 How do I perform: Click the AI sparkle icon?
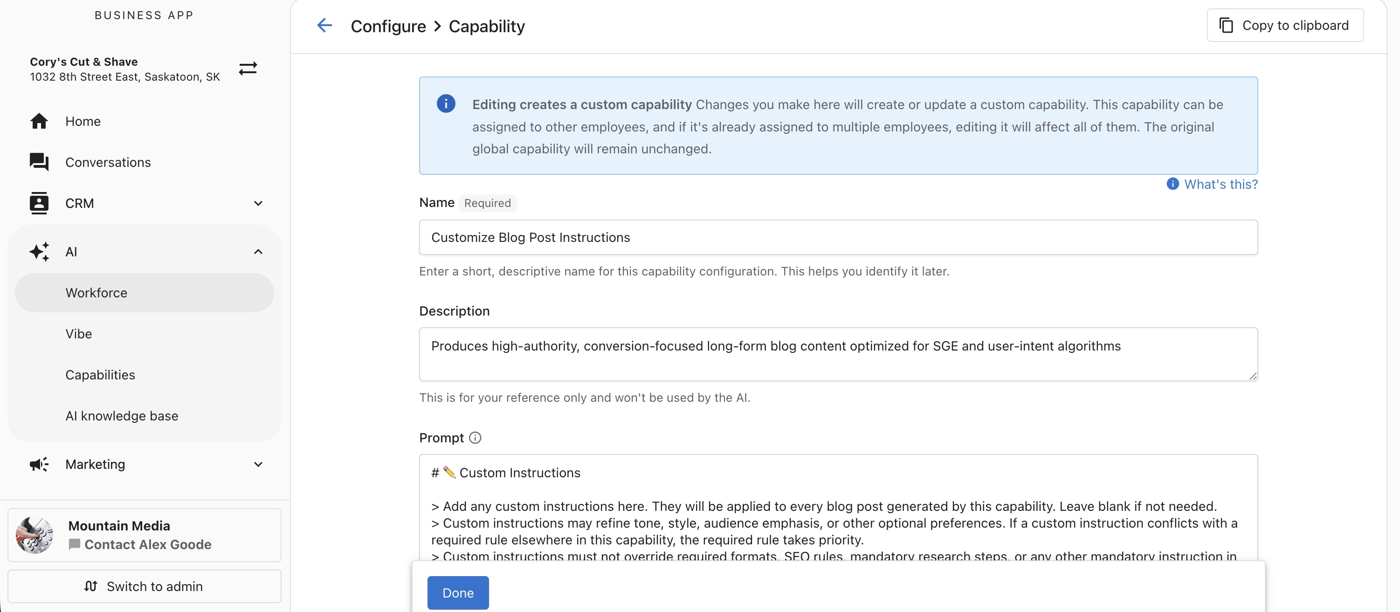click(39, 252)
